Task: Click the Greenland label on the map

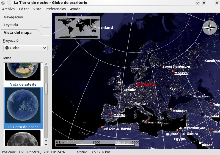Action: 103,28
